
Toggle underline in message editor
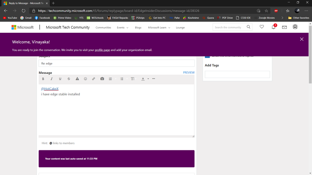tap(60, 79)
